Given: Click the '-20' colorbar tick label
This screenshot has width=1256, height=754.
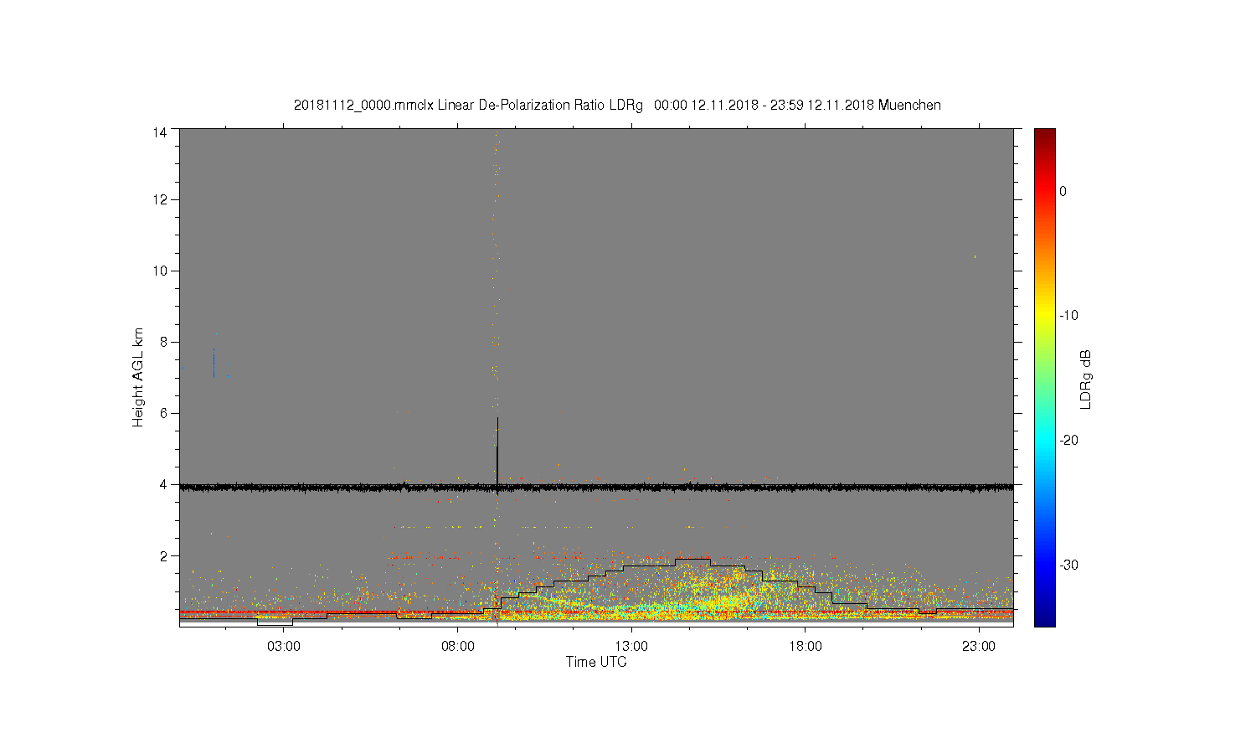Looking at the screenshot, I should [1068, 441].
